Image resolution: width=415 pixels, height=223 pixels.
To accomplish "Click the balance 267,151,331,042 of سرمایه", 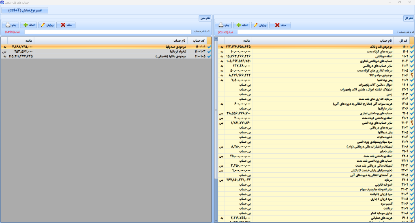I will click(x=238, y=180).
